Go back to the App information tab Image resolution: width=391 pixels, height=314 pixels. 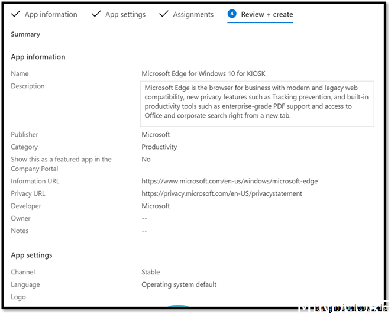pos(51,14)
